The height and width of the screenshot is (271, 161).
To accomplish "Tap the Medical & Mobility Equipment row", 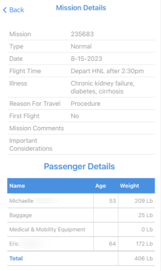I will [81, 229].
